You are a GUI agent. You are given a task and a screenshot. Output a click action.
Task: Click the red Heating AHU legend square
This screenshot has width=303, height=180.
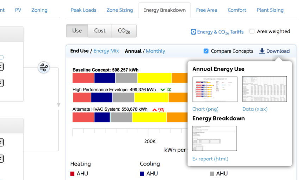click(x=72, y=174)
